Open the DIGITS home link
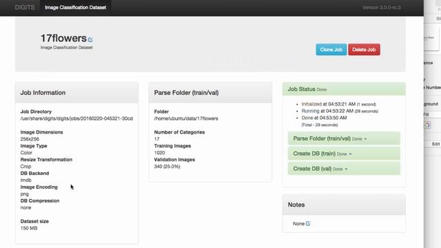This screenshot has height=248, width=441. point(25,8)
